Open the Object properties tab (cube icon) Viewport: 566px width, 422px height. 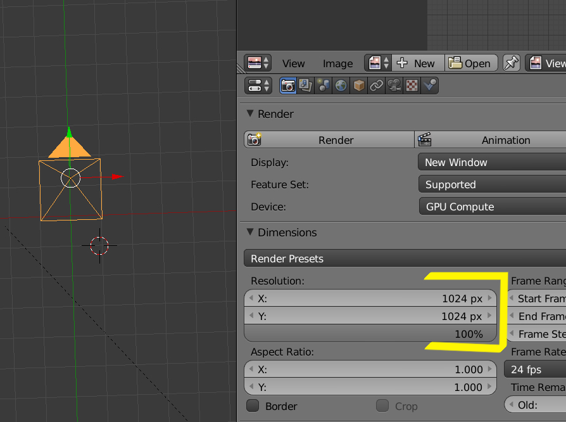coord(359,86)
